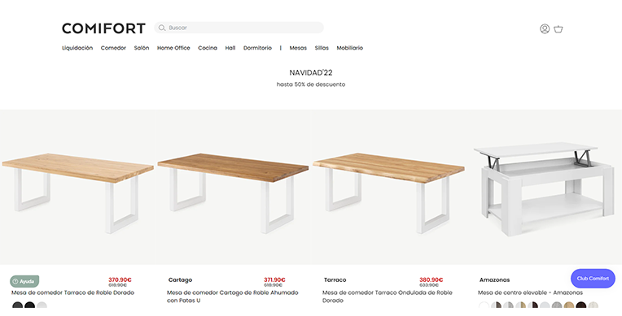Open the user account icon
Image resolution: width=622 pixels, height=316 pixels.
(545, 28)
